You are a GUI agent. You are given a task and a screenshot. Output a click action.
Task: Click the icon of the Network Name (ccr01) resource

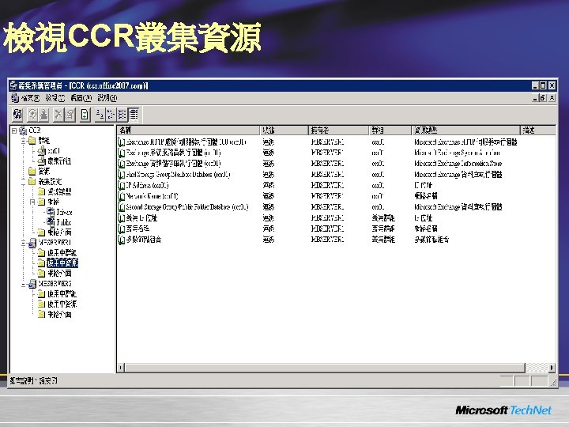pos(122,196)
